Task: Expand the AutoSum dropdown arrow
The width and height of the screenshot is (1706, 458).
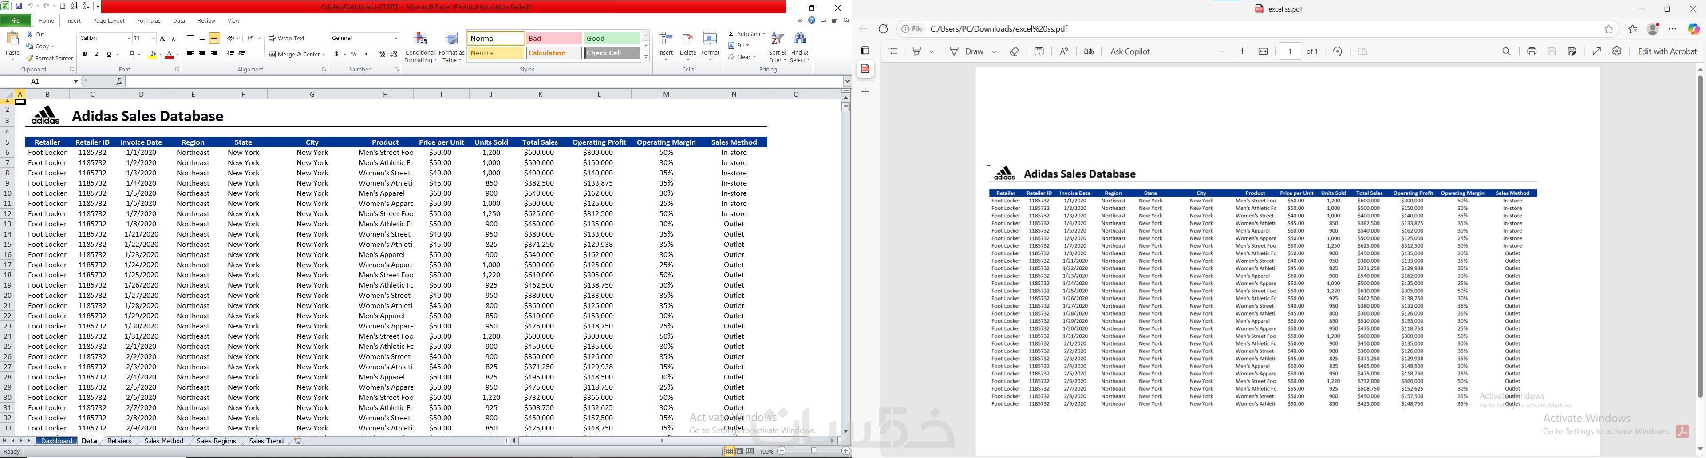Action: pyautogui.click(x=764, y=35)
